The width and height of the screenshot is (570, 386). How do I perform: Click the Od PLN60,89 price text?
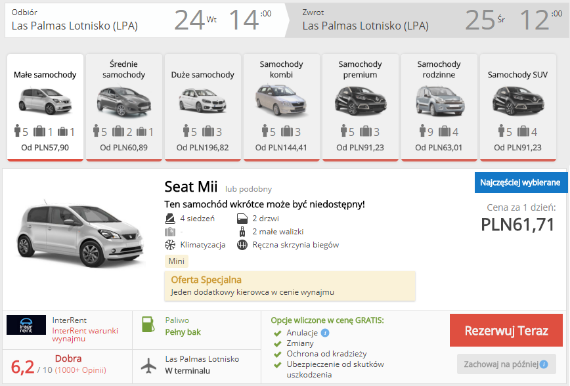point(124,148)
